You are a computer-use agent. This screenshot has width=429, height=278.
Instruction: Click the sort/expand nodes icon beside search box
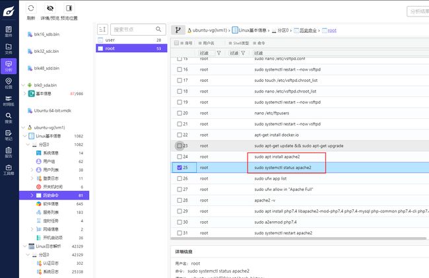click(102, 29)
